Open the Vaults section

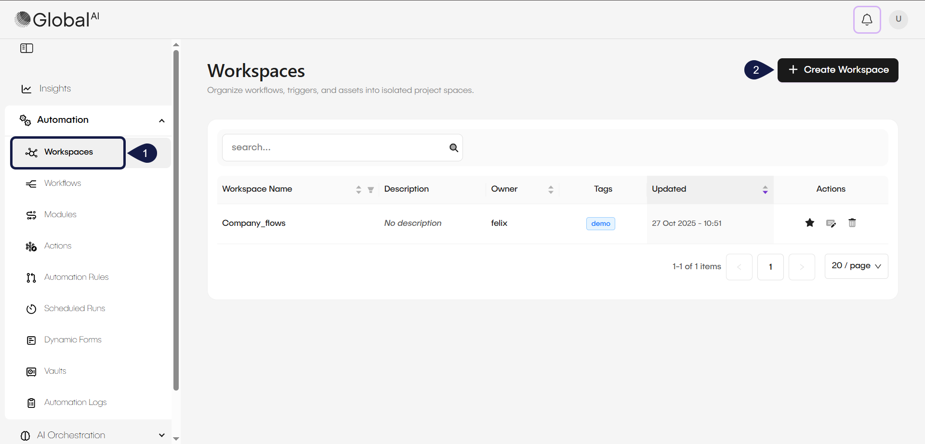(x=31, y=371)
